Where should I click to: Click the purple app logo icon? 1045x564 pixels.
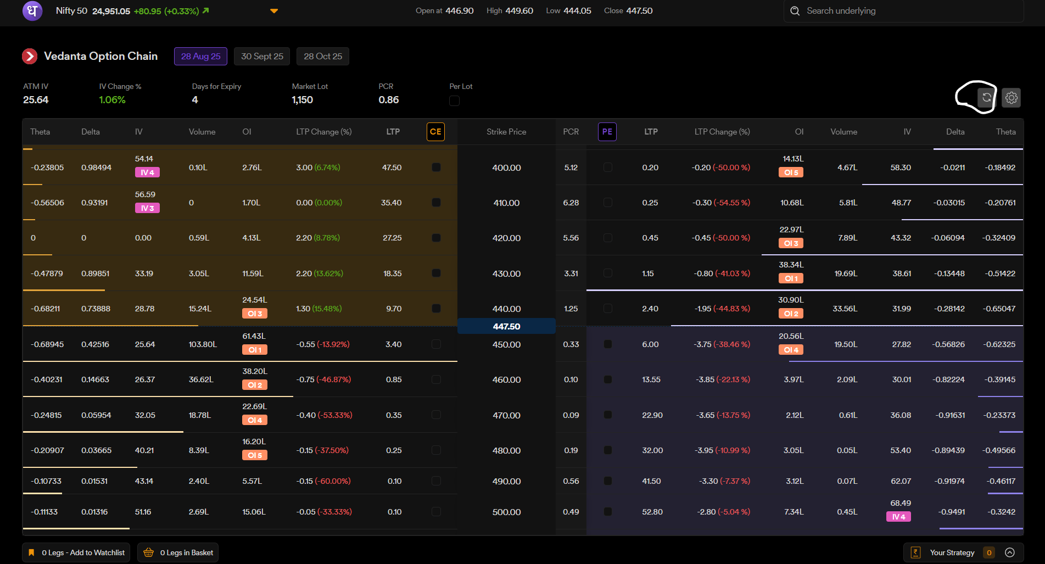click(x=32, y=10)
